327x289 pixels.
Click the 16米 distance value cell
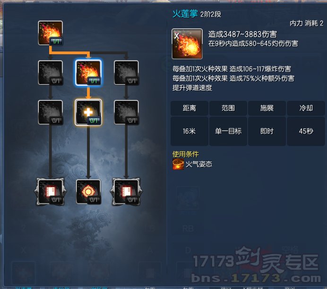[189, 131]
